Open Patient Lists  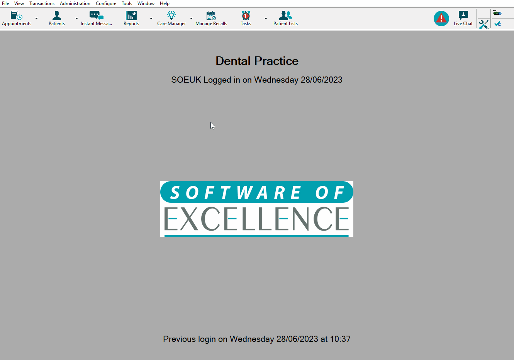[x=285, y=19]
